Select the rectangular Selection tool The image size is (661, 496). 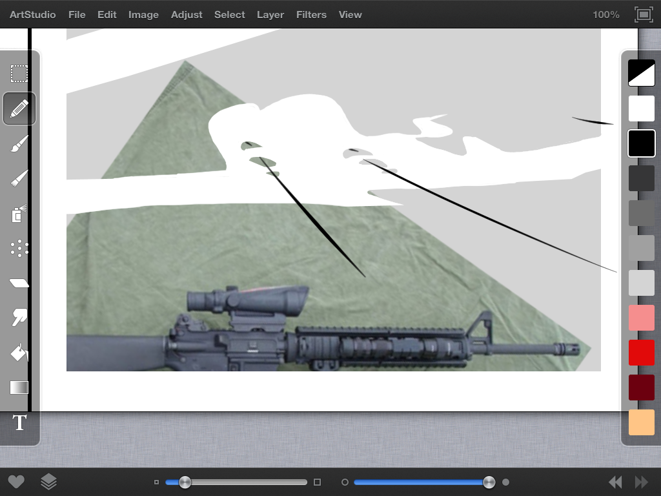coord(19,74)
